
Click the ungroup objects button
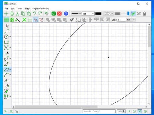84,20
